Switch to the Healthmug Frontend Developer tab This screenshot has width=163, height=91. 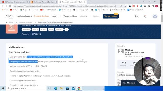pyautogui.click(x=44, y=2)
